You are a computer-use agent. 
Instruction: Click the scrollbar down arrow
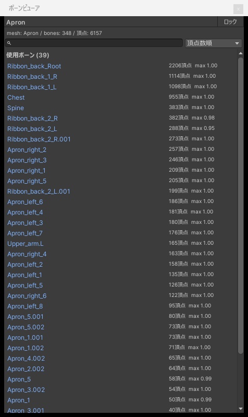241,409
